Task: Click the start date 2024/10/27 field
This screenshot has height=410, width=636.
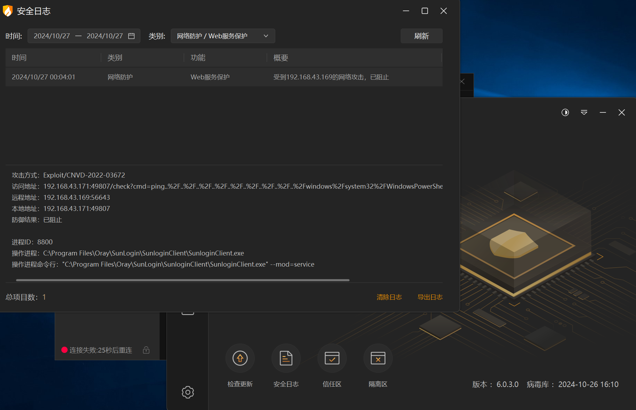Action: click(x=52, y=36)
